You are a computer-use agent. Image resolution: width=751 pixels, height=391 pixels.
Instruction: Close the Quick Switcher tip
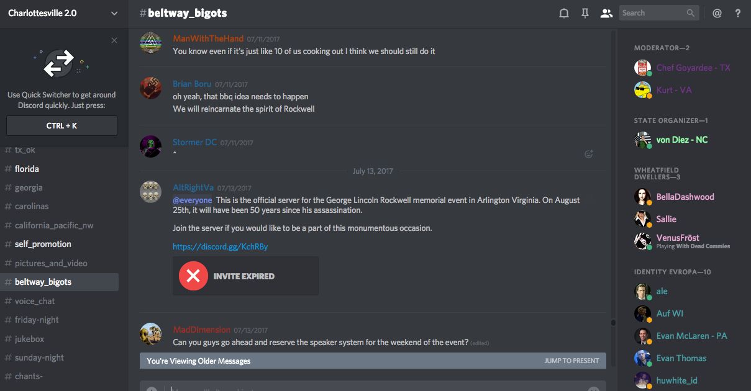point(114,40)
